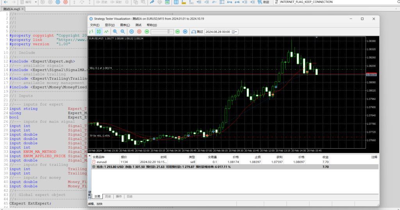Click the A→a lowercase conversion icon
The image size is (400, 210).
point(230,2)
